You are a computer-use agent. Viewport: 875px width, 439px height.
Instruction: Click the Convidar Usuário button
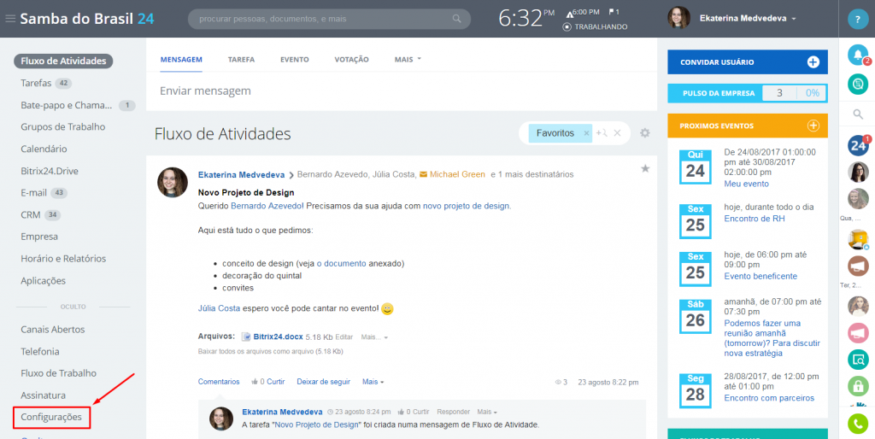(748, 61)
